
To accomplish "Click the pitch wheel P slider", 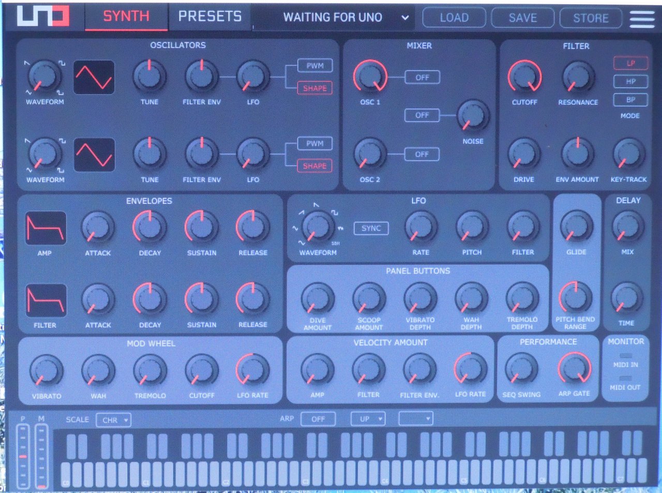I will click(x=23, y=456).
